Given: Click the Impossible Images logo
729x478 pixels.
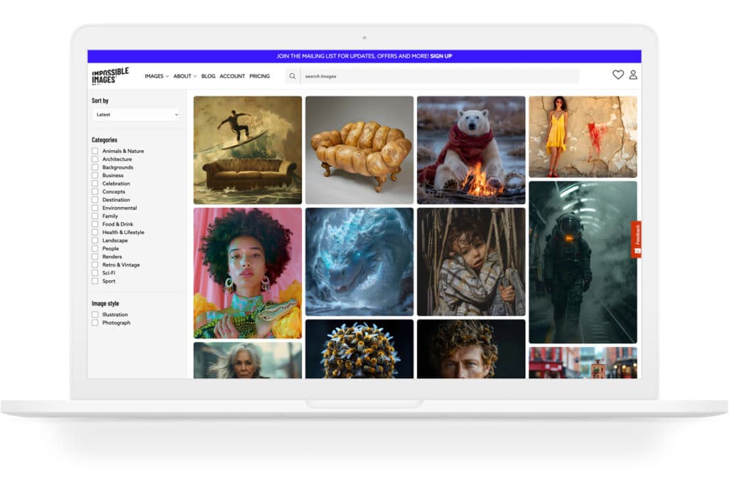Looking at the screenshot, I should pyautogui.click(x=110, y=75).
